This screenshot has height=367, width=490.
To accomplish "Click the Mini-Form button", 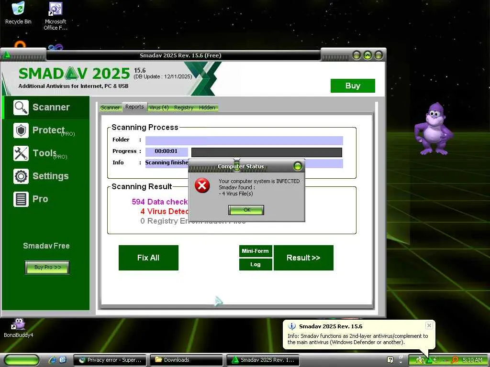I will (x=256, y=251).
